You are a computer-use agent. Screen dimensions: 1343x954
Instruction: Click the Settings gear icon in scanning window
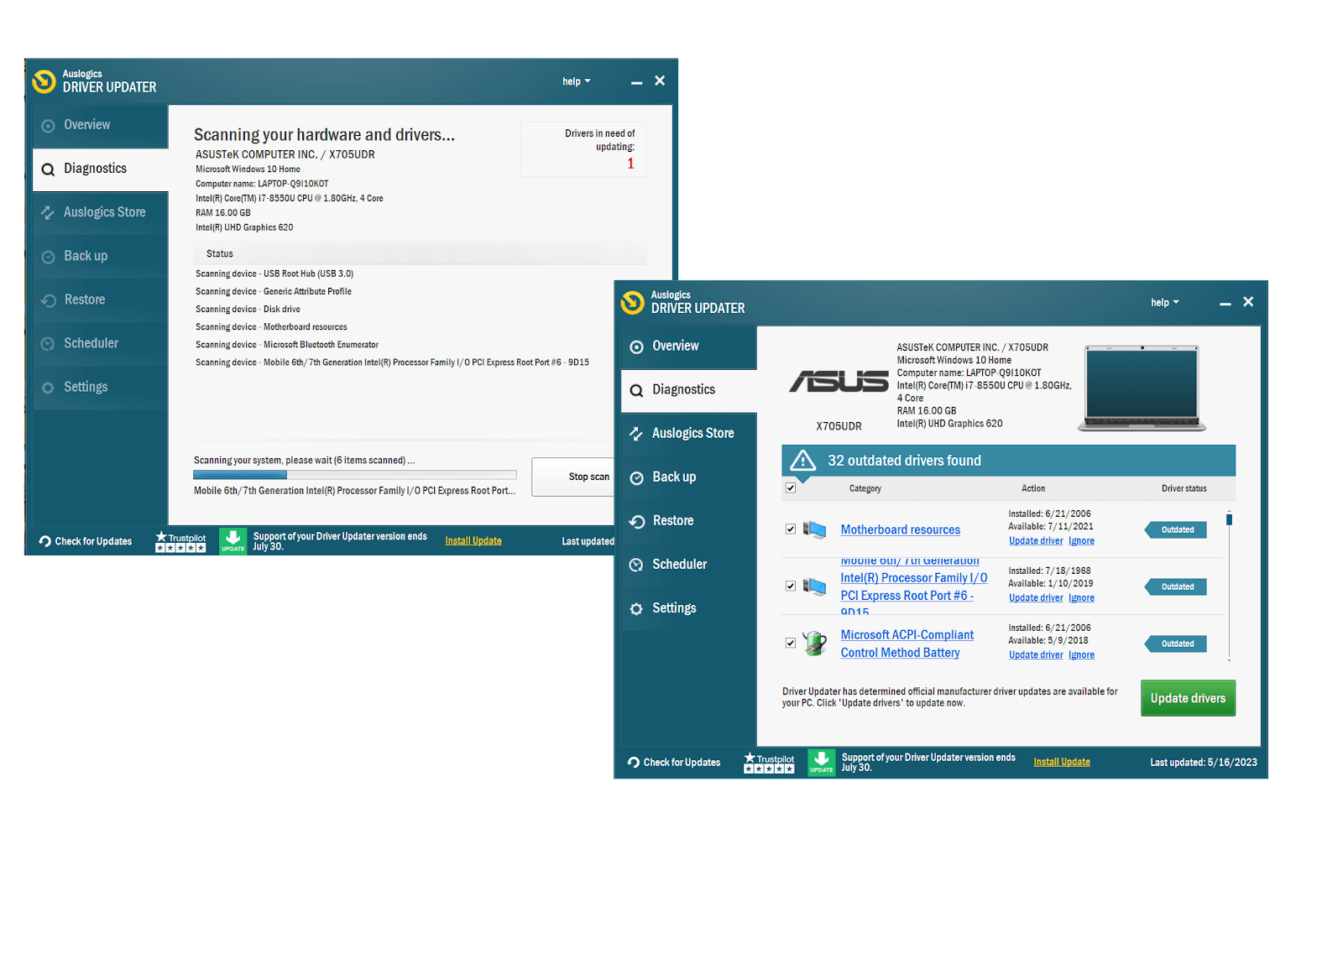click(48, 388)
